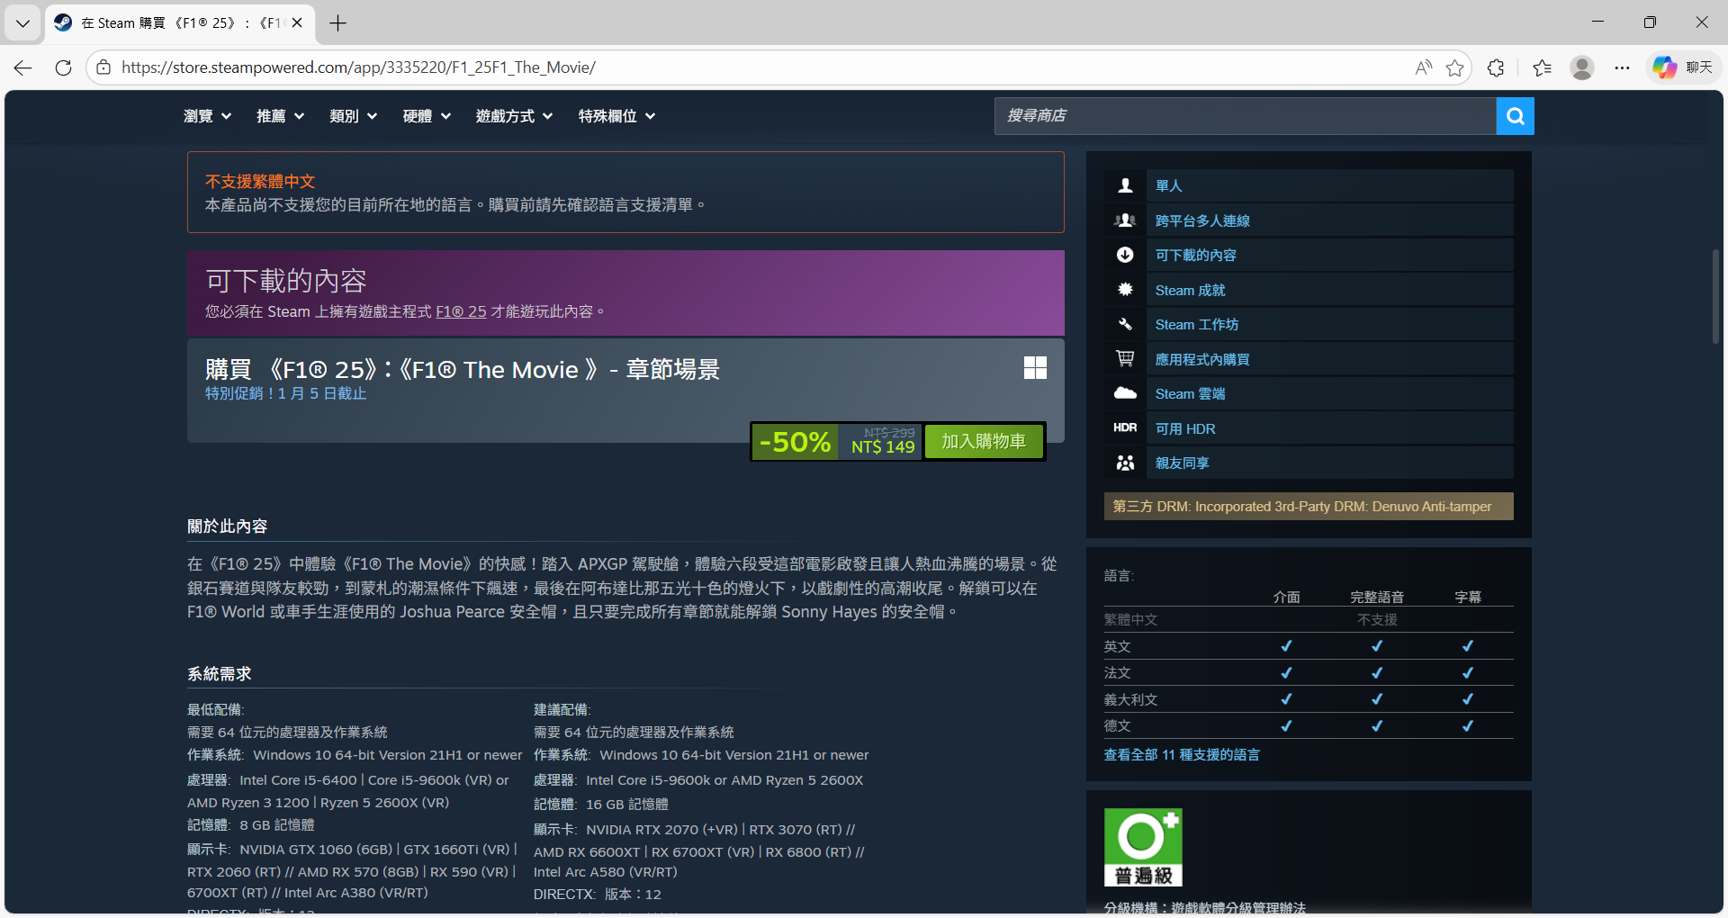This screenshot has width=1728, height=918.
Task: Open the F1® 25 base game link
Action: pos(461,311)
